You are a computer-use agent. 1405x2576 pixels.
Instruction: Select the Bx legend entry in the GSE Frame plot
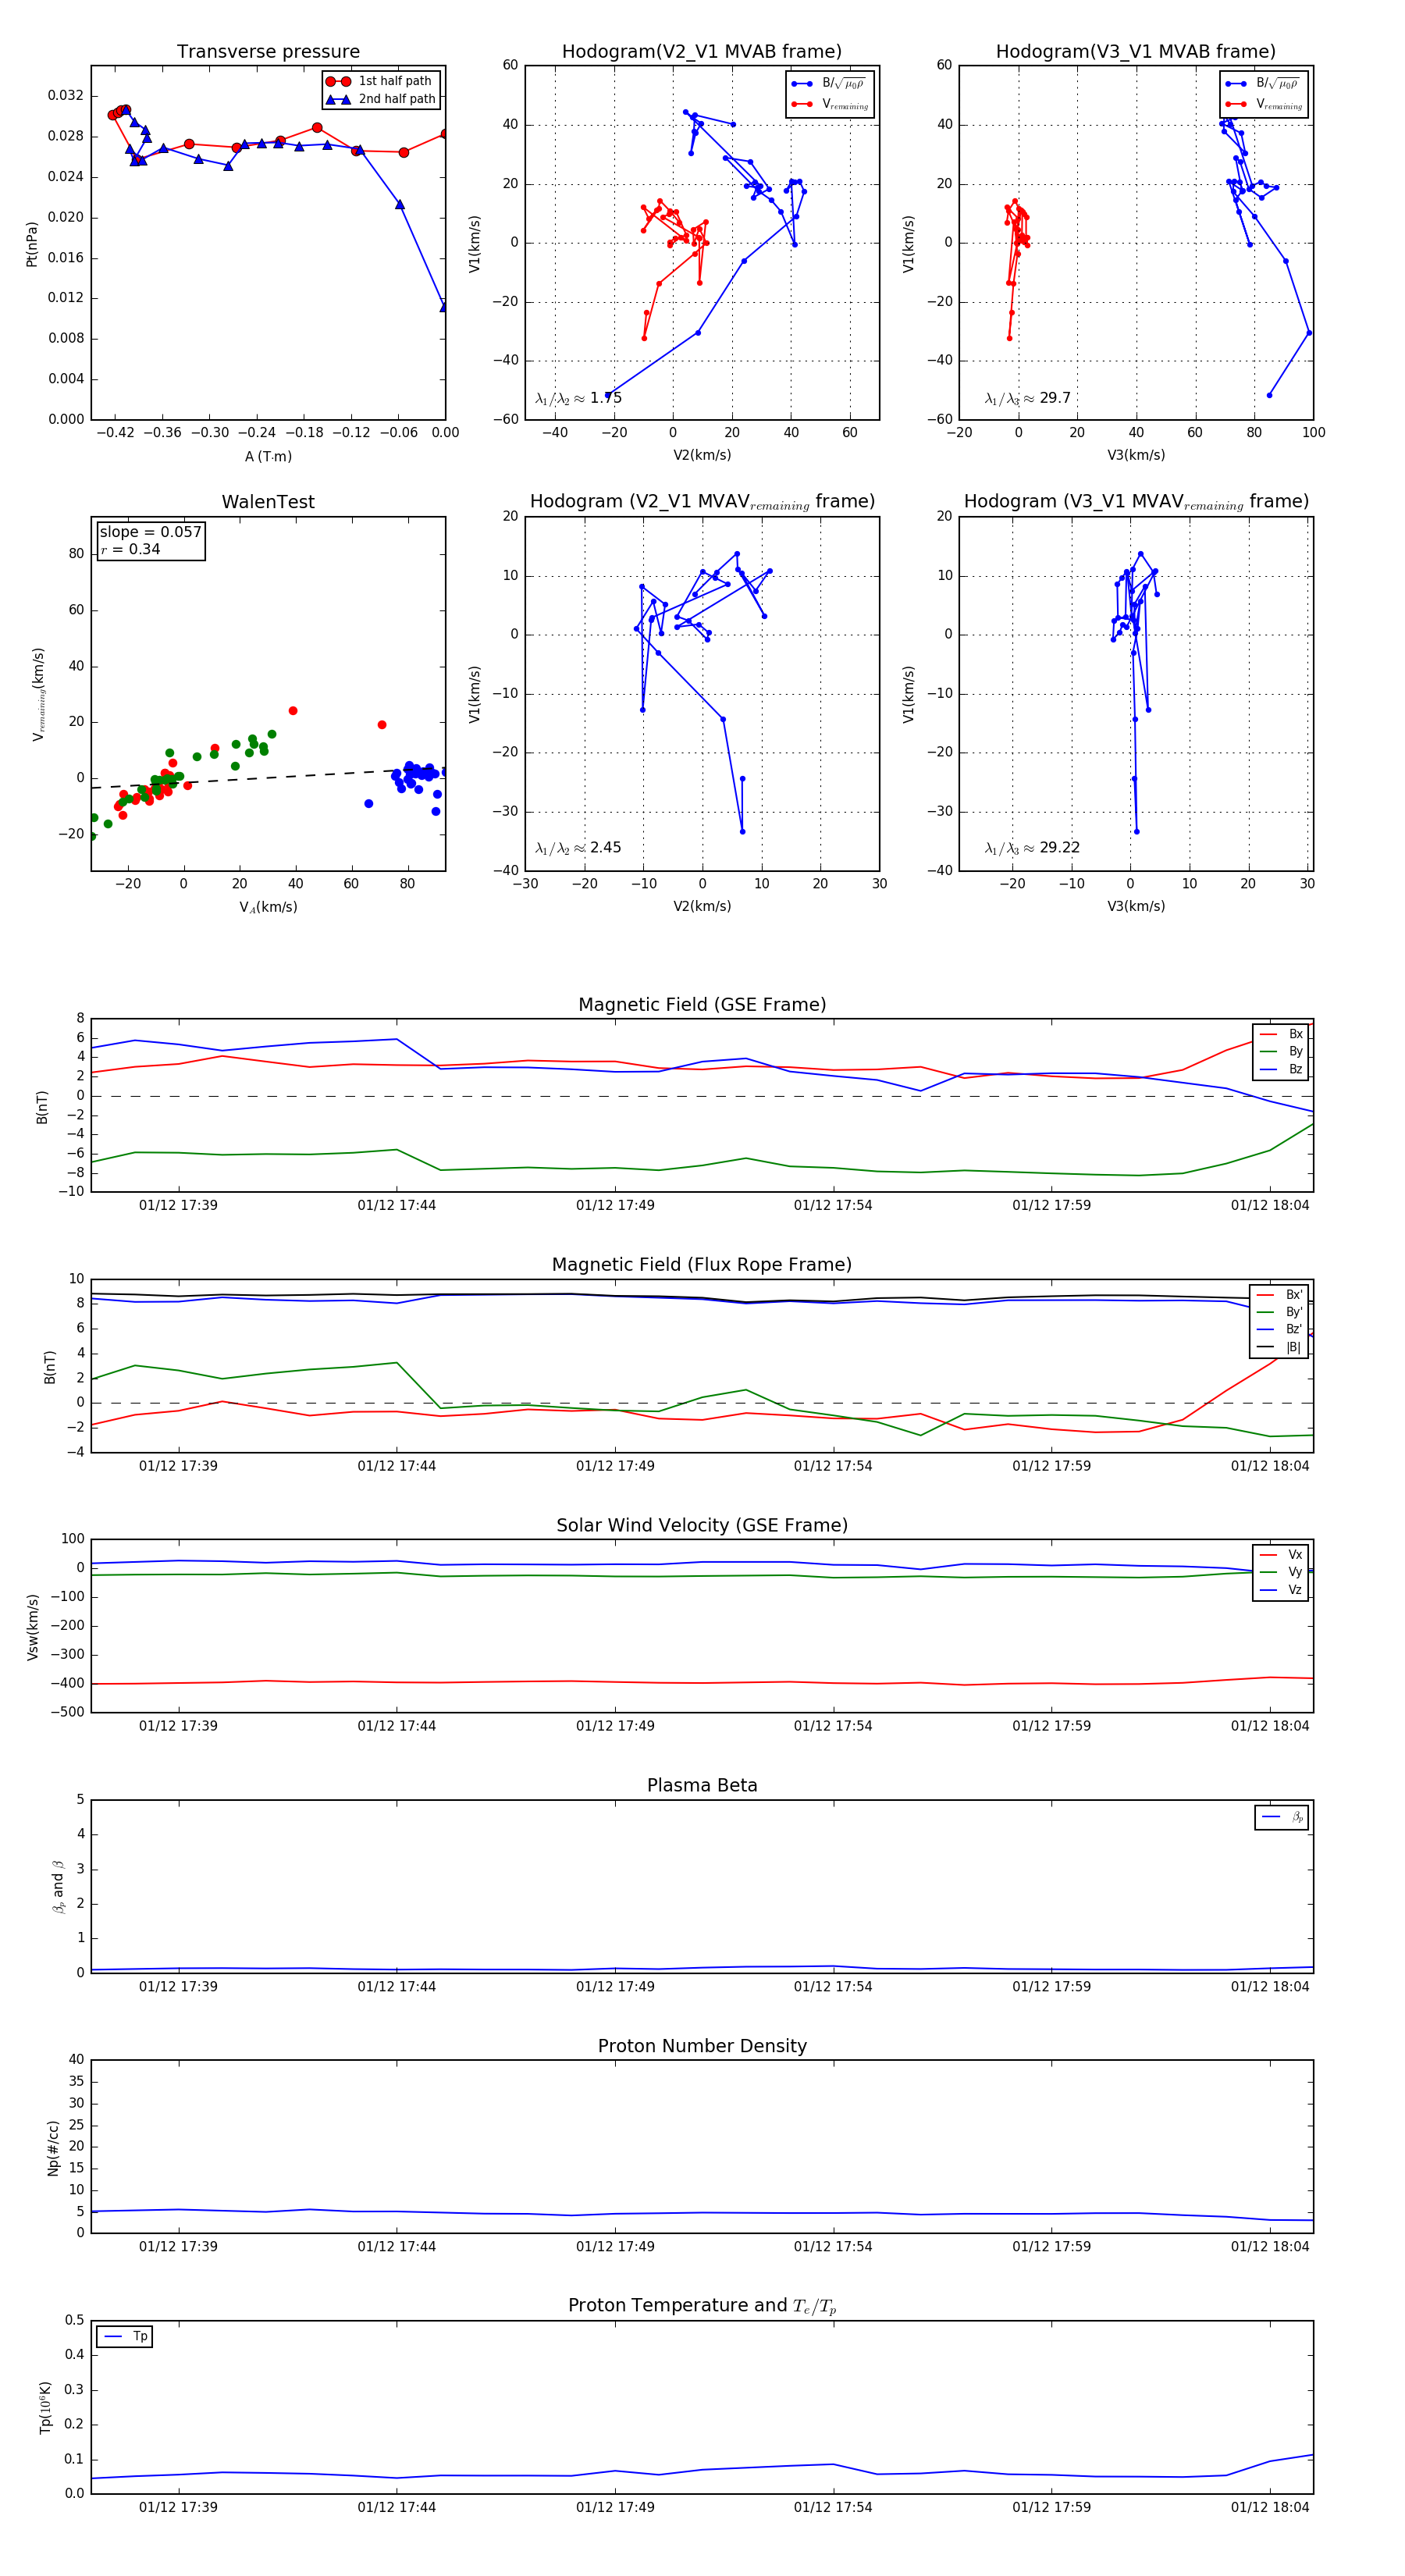click(x=1281, y=1034)
